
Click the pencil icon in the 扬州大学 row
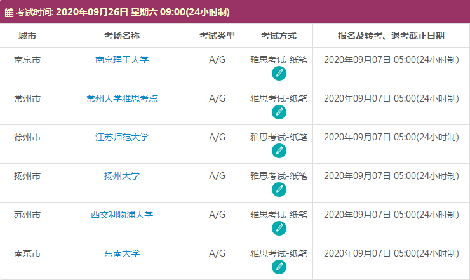(x=279, y=189)
